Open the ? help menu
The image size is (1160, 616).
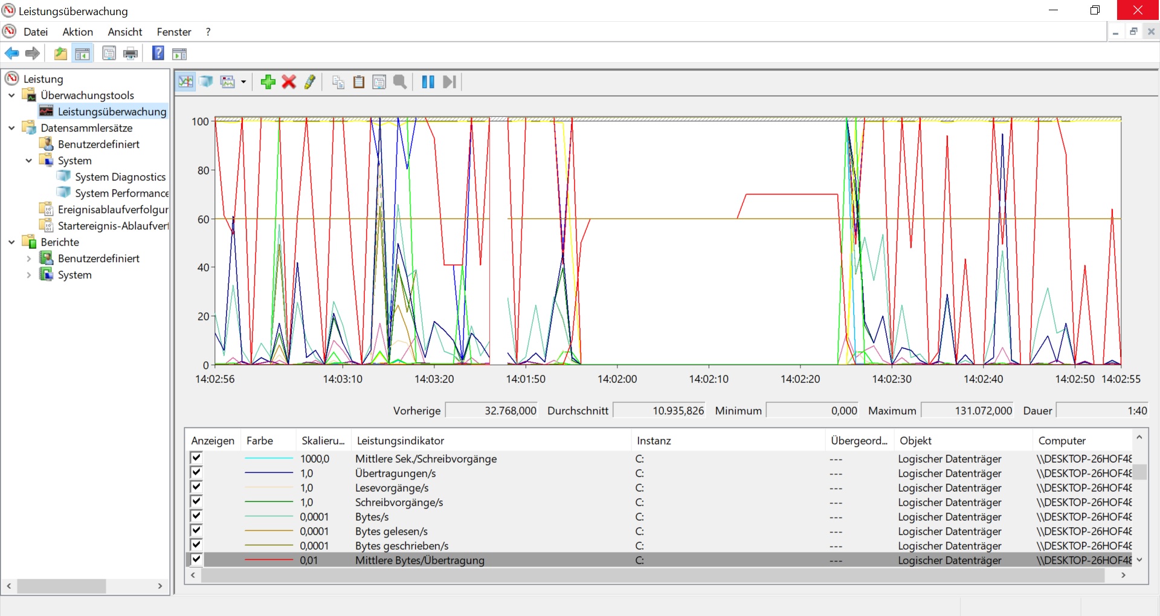pyautogui.click(x=208, y=32)
